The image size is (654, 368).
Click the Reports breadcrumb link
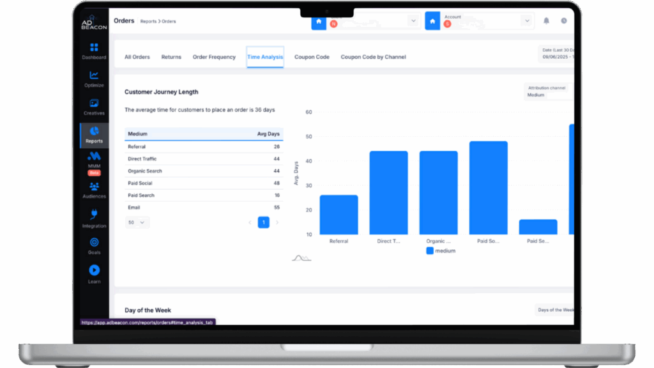point(148,22)
